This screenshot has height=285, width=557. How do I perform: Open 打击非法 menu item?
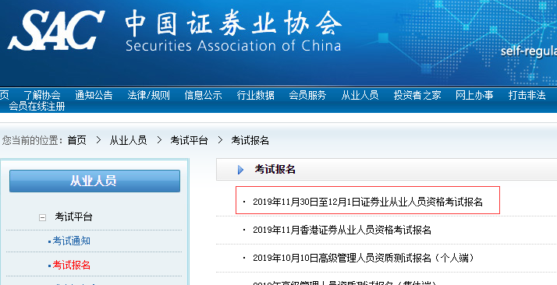[x=527, y=95]
